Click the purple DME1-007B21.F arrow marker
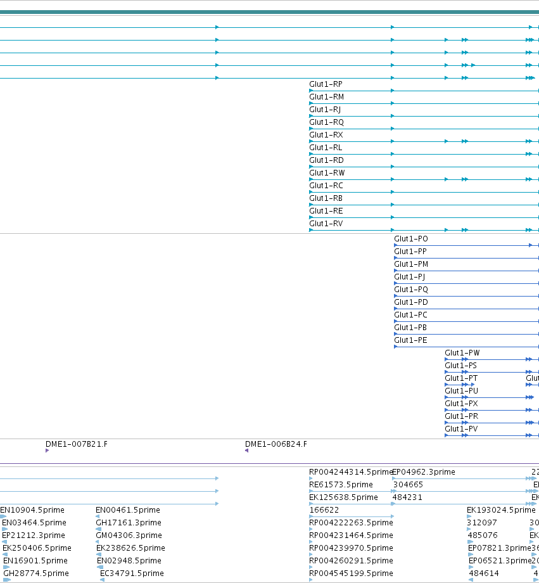539x583 pixels. tap(48, 451)
